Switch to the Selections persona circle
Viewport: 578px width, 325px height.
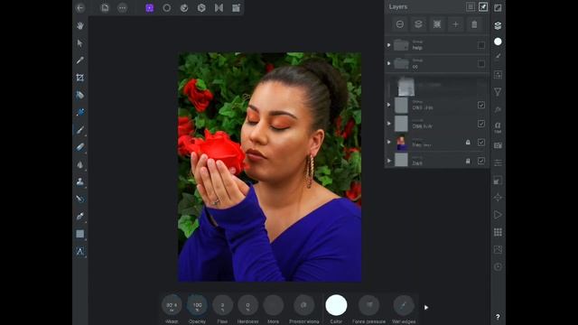(x=166, y=8)
